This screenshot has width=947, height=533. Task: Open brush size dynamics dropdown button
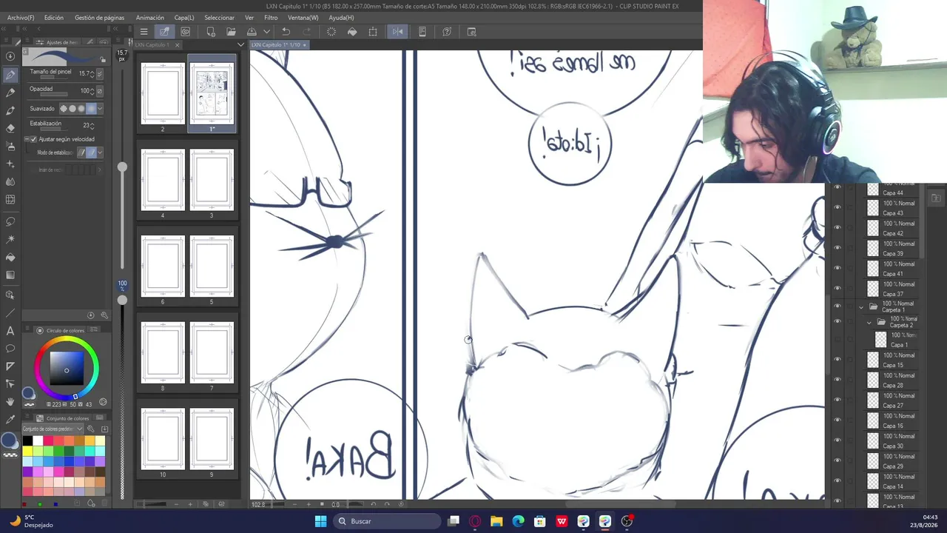click(100, 74)
